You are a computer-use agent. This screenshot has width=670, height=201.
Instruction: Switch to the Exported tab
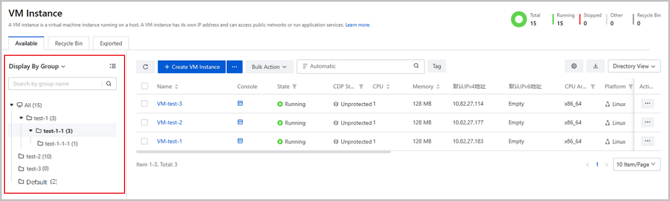pos(111,42)
